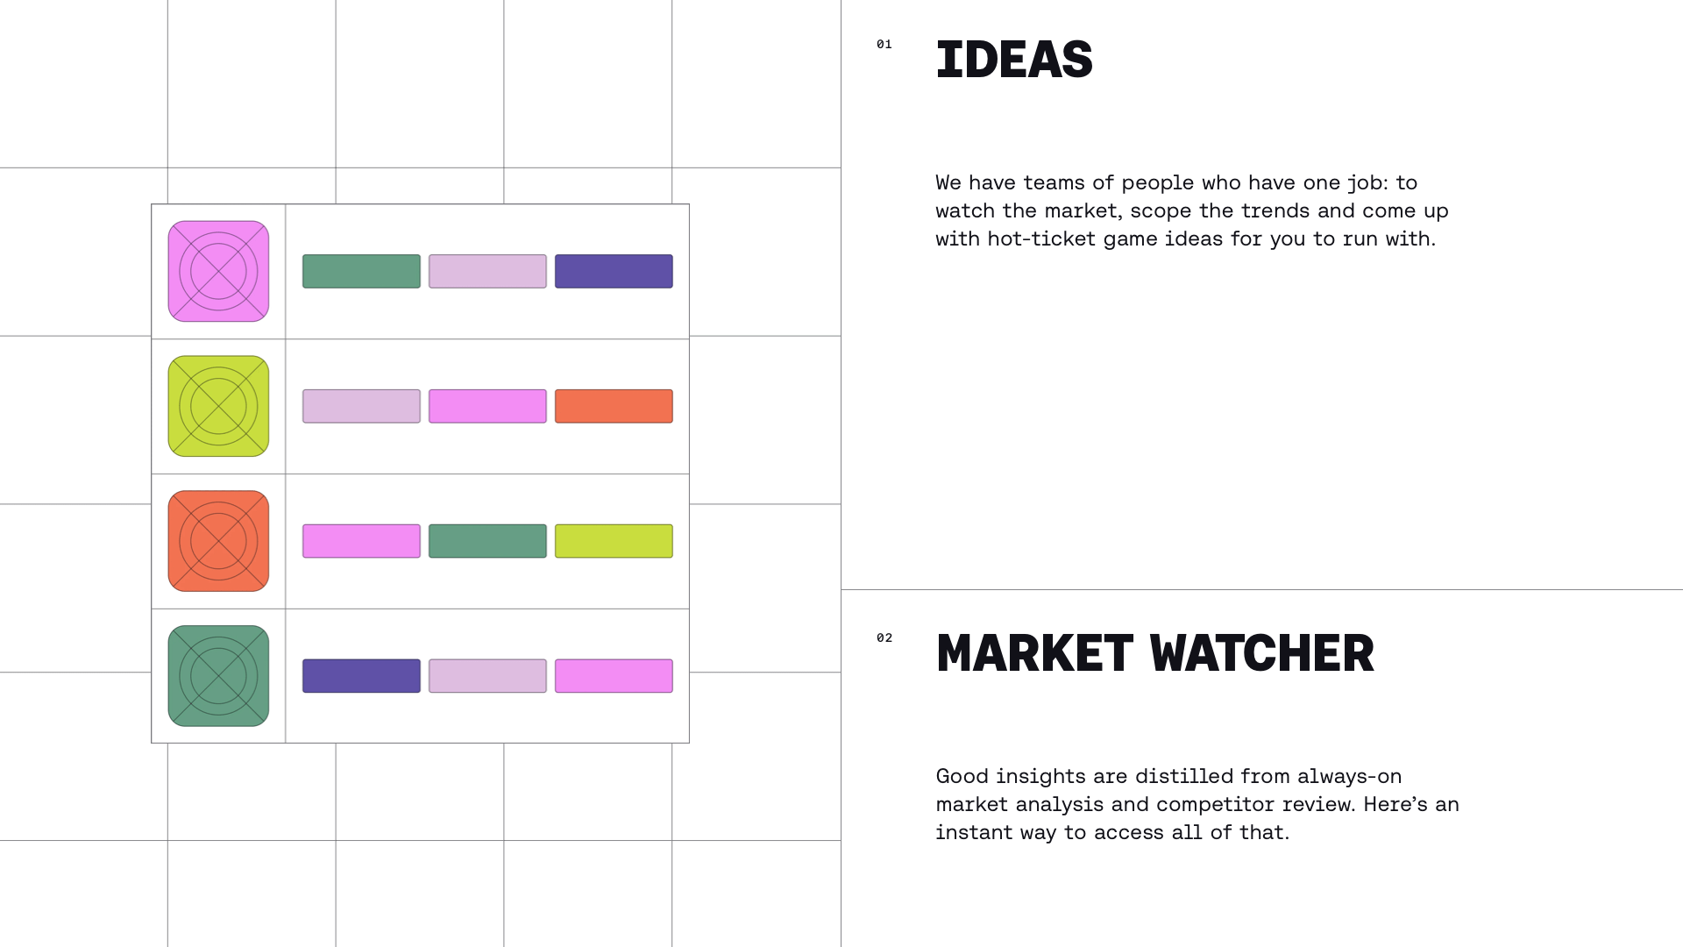
Task: Click the IDEAS heading
Action: (1014, 60)
